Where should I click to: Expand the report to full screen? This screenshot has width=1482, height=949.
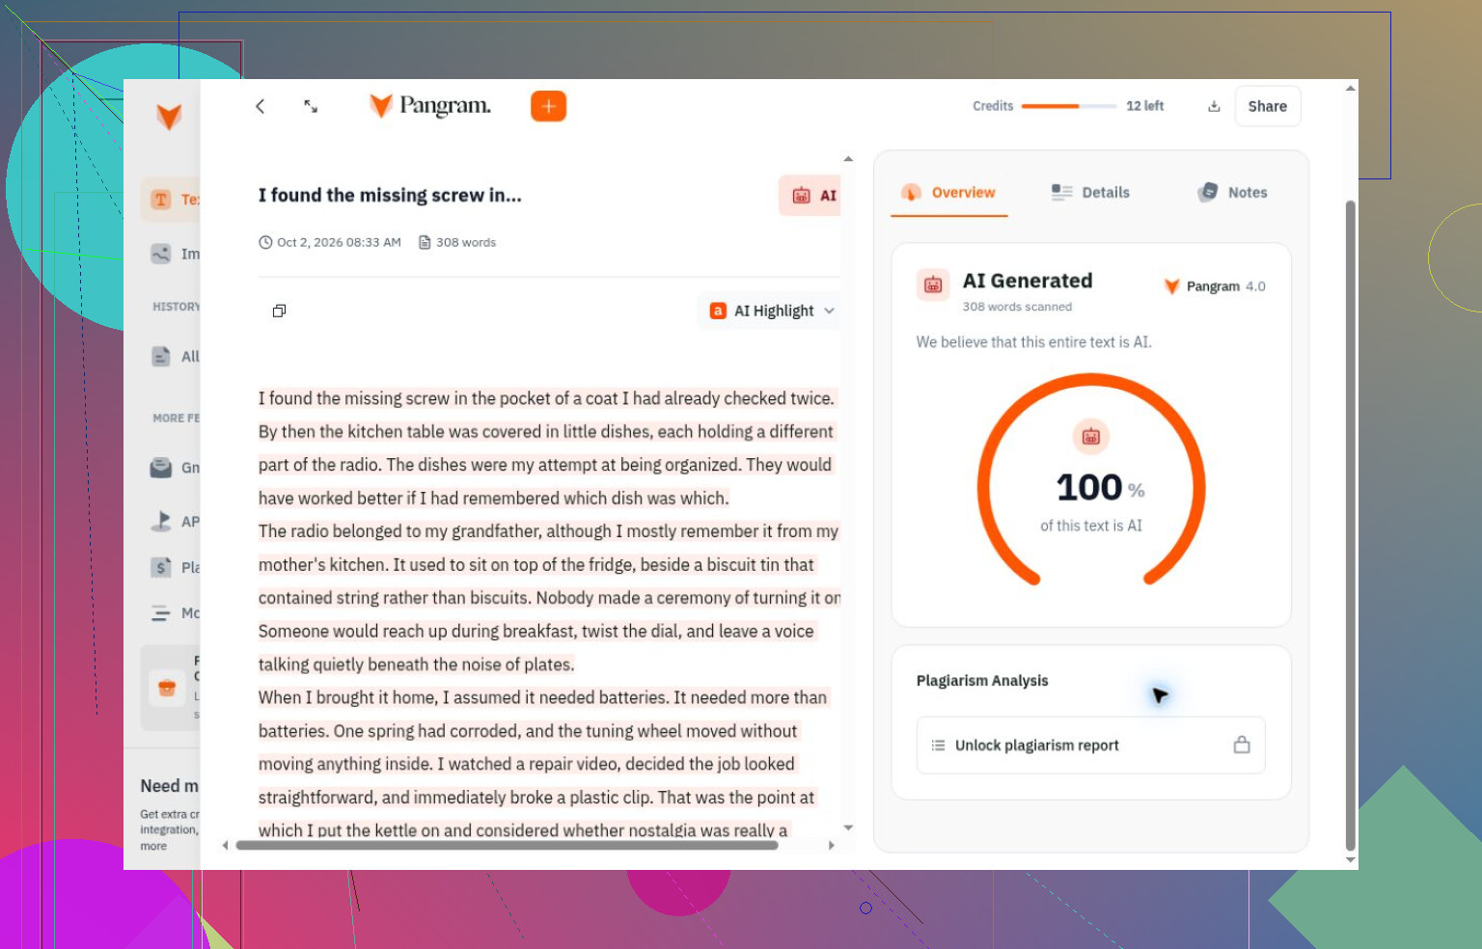(x=311, y=106)
